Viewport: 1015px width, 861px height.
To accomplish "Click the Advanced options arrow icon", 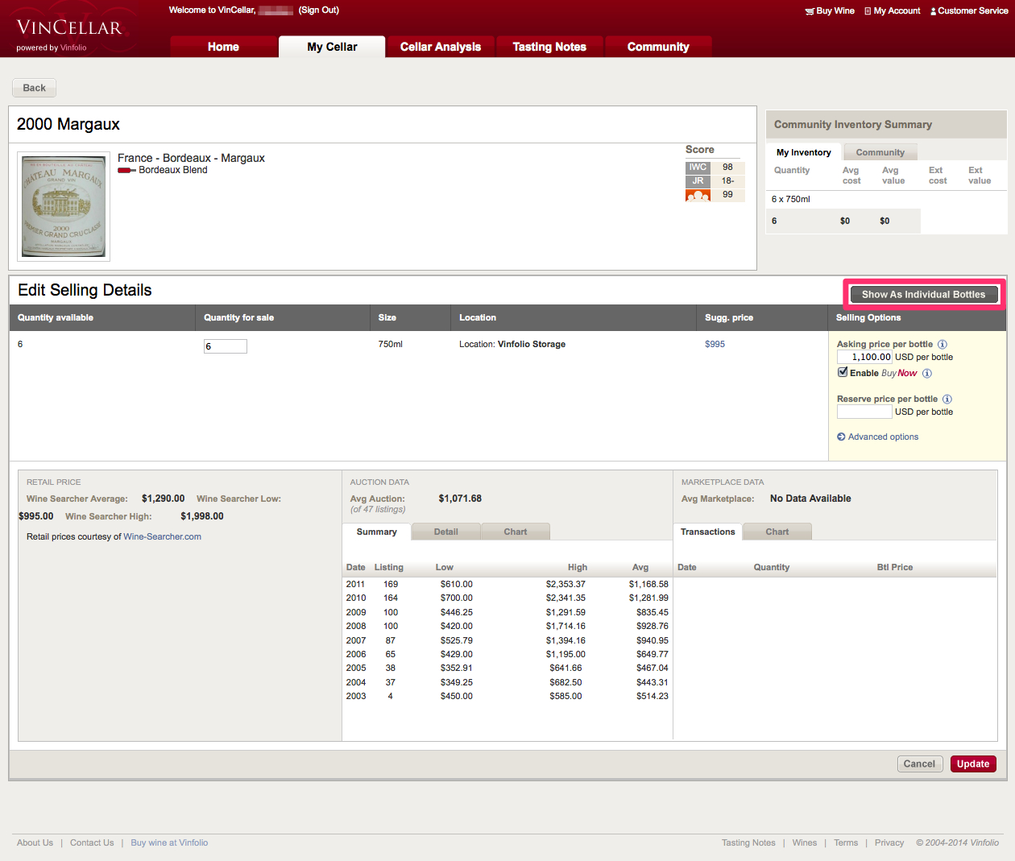I will click(x=841, y=437).
